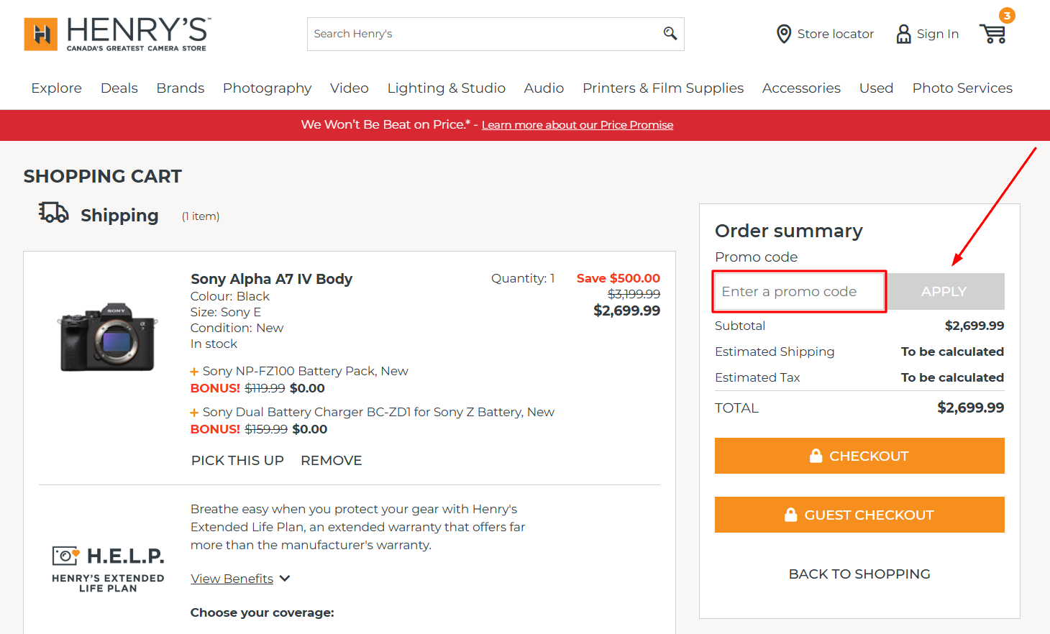Click the (1 item) text
1050x634 pixels.
coord(201,216)
